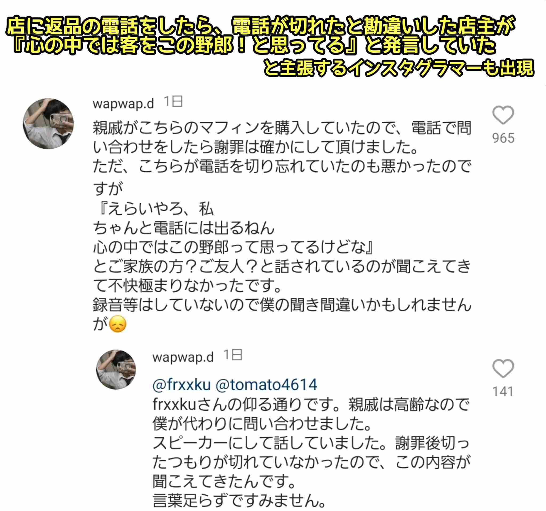
Task: Open the @tomato4614 mention
Action: 266,385
